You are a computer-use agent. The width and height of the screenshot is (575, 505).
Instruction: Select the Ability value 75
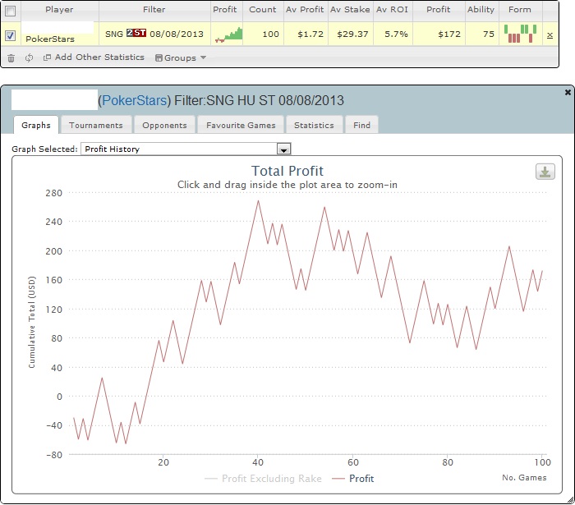(x=489, y=34)
